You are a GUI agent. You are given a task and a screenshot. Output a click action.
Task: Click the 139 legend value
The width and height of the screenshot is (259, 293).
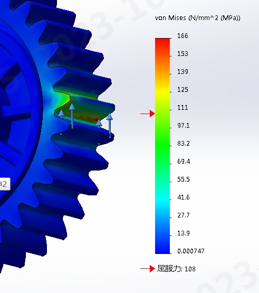183,72
